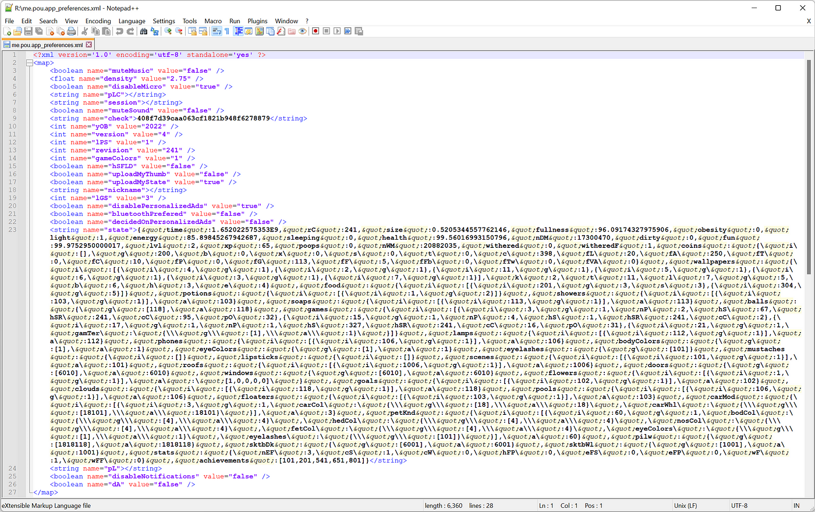Open Folder as Workspace panel
The image size is (815, 512).
pyautogui.click(x=292, y=31)
